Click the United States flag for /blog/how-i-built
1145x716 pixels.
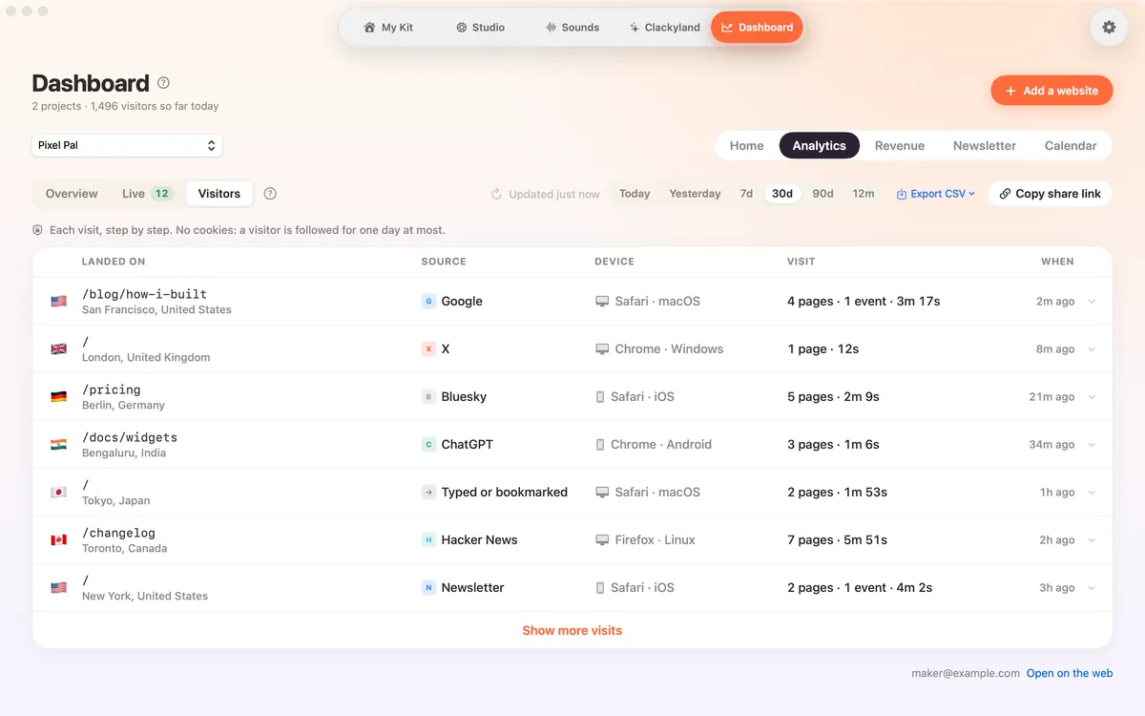pos(59,302)
